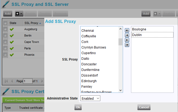Image resolution: width=178 pixels, height=112 pixels.
Task: Open the Administrative State dropdown
Action: [90, 98]
